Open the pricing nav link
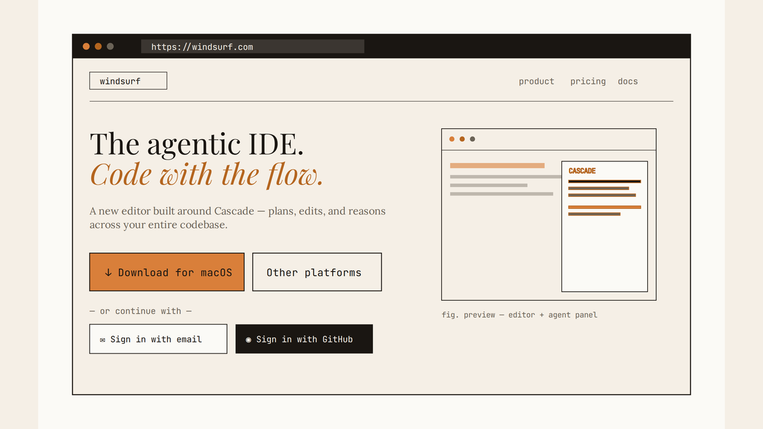 588,81
